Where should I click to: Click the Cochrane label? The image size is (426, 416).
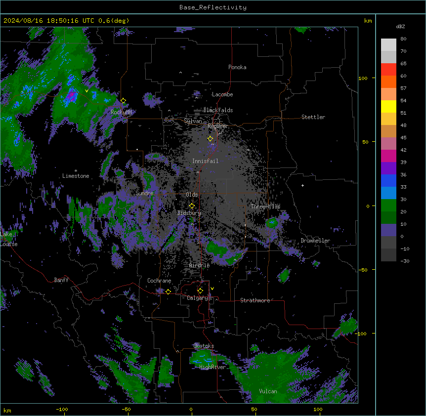tap(159, 281)
